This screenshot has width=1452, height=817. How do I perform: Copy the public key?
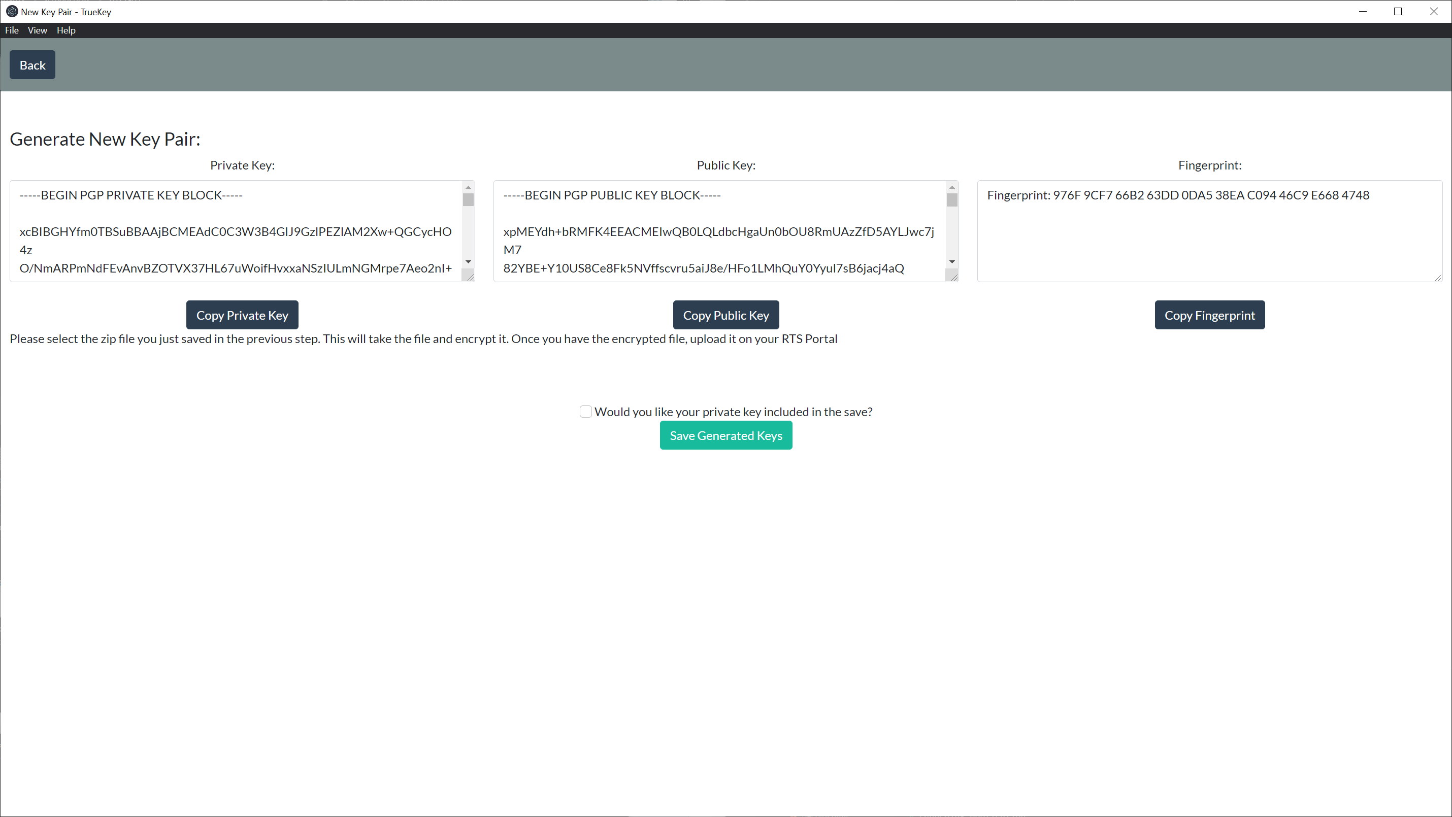click(725, 315)
